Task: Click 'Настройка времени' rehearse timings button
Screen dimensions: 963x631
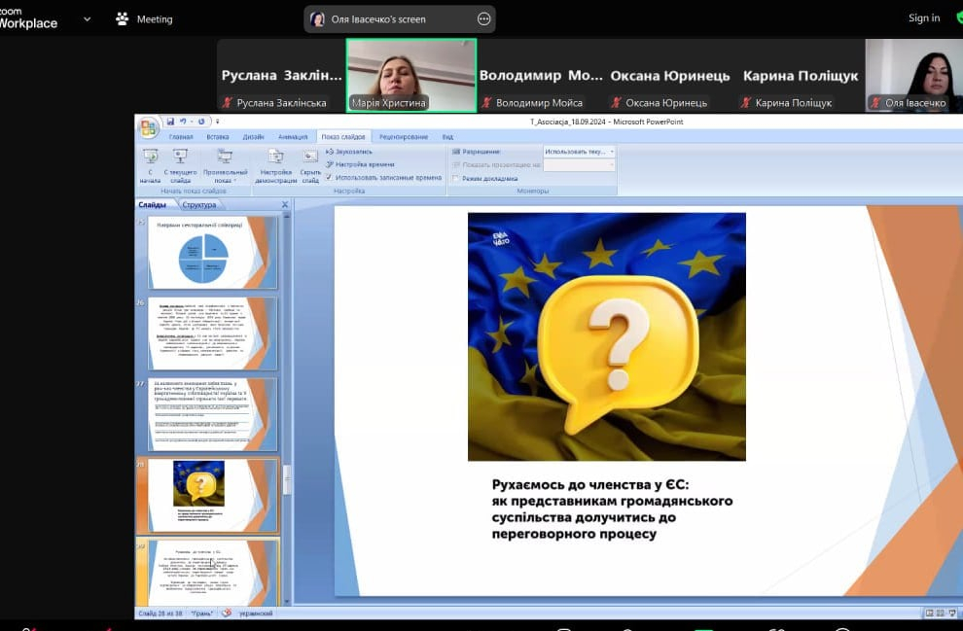Action: pos(362,164)
